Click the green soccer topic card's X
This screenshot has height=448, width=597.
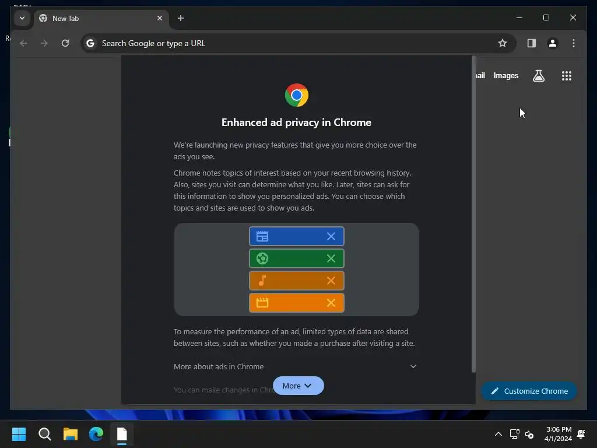[331, 258]
